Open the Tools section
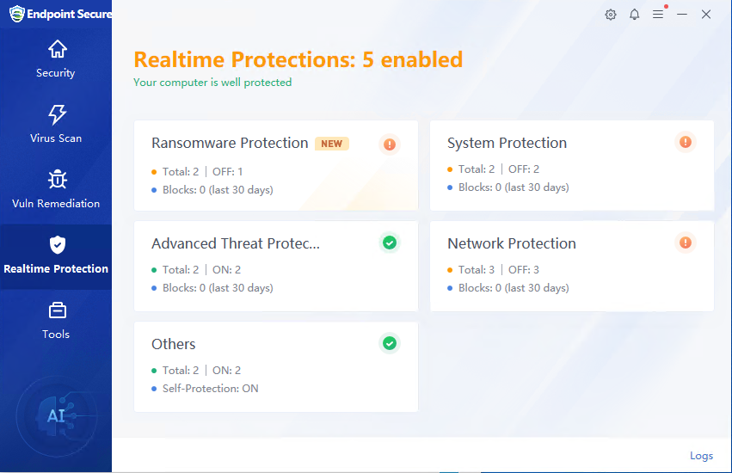732x473 pixels. (x=56, y=320)
